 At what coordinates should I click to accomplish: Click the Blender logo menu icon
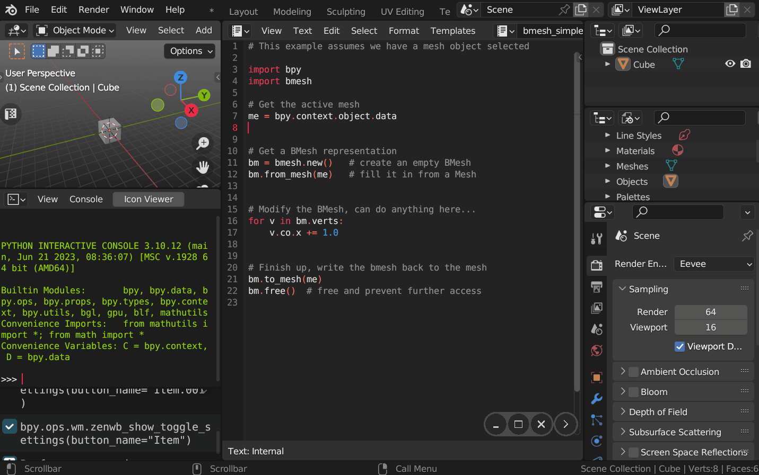tap(11, 10)
